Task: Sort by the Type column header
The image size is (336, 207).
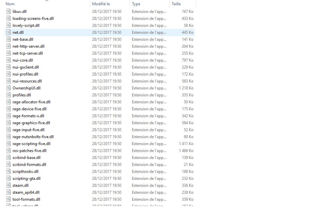Action: pos(136,4)
